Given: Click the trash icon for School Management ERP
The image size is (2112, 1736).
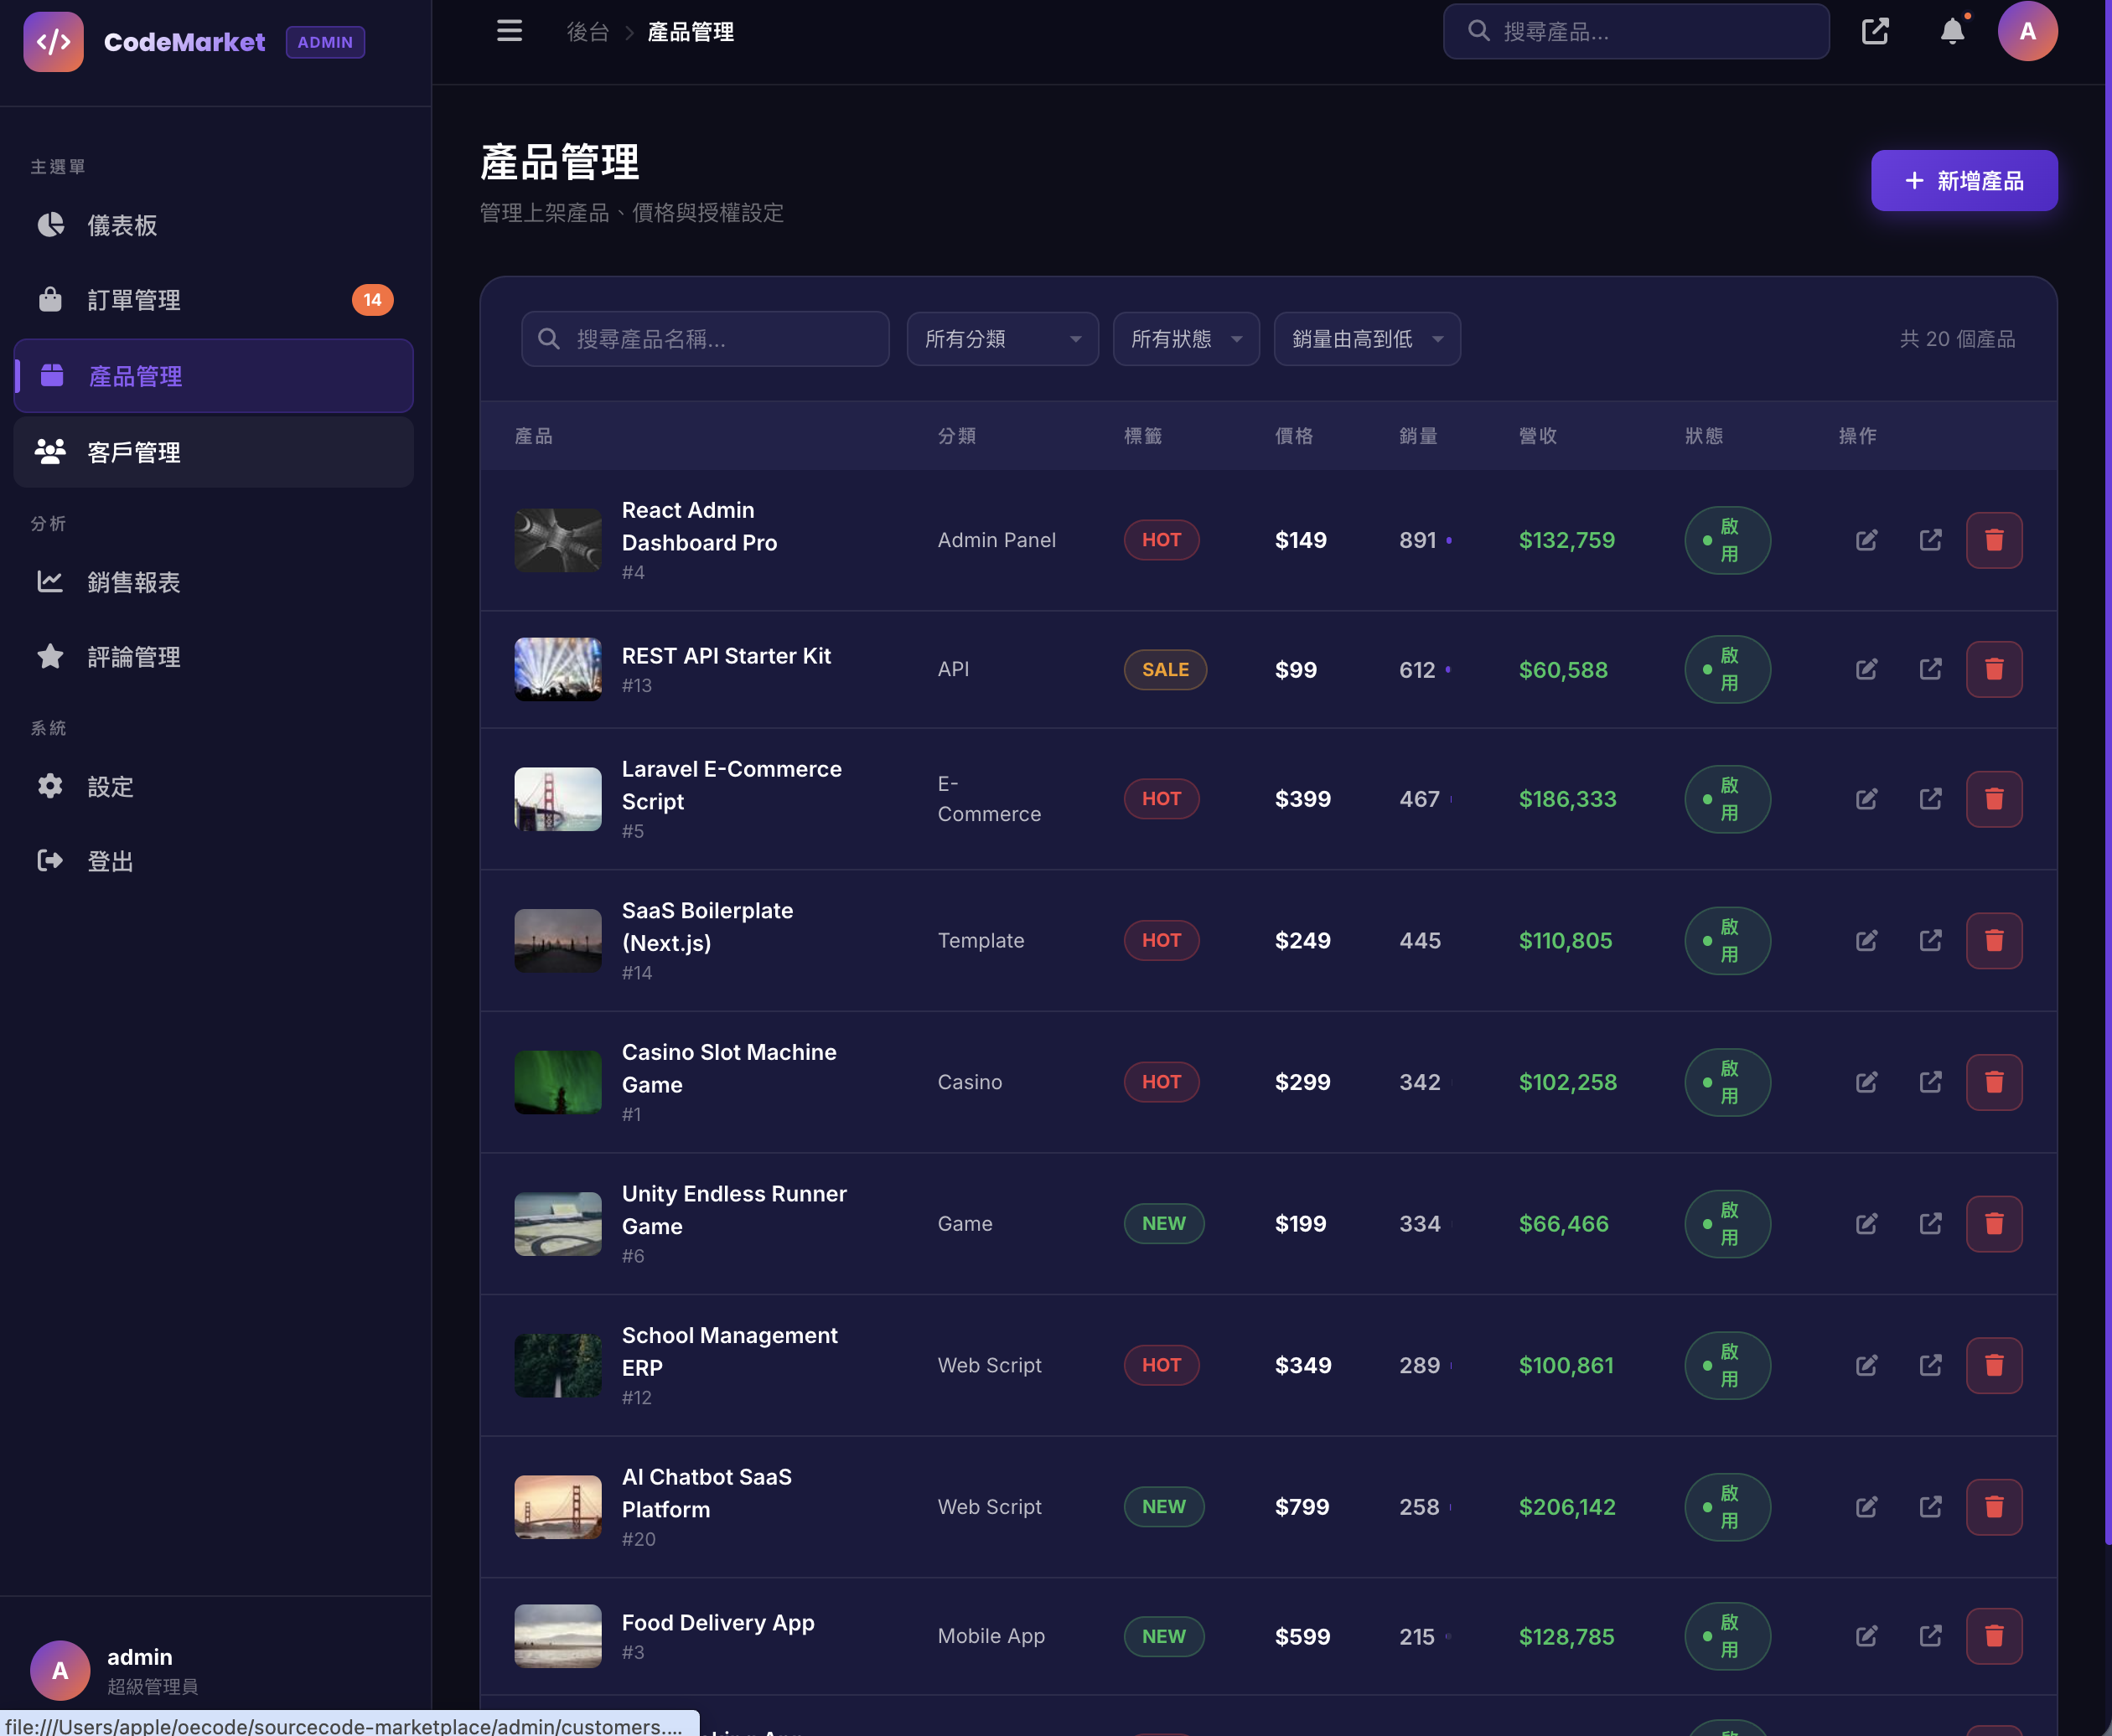Looking at the screenshot, I should [1993, 1365].
